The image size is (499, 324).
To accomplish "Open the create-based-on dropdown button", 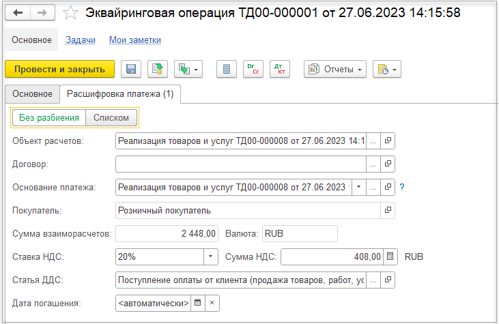I will (x=188, y=69).
